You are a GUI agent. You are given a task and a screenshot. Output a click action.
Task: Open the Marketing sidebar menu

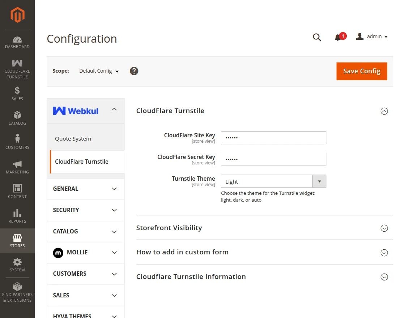pos(17,167)
